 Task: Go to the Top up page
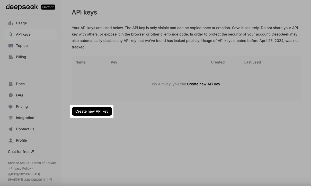[22, 46]
